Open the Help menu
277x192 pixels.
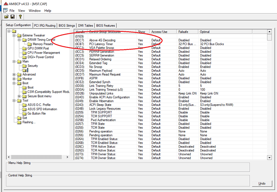48,10
